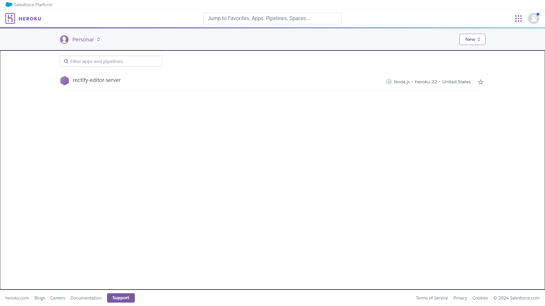Open the Documentation footer link
Image resolution: width=545 pixels, height=306 pixels.
pyautogui.click(x=86, y=298)
